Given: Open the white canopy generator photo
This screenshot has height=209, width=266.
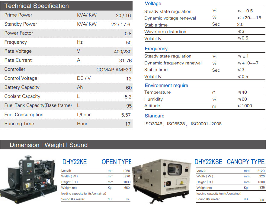Looking at the screenshot, I should click(x=161, y=181).
